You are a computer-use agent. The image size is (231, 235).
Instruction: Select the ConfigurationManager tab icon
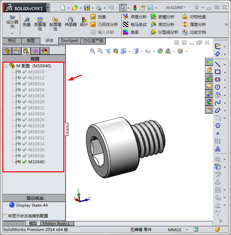[x=26, y=51]
